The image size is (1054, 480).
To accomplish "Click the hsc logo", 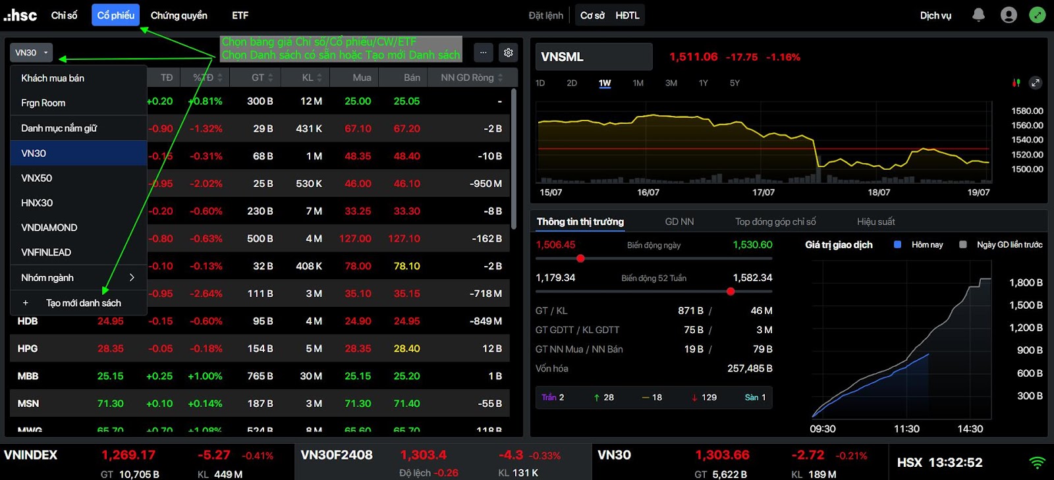I will [x=20, y=14].
